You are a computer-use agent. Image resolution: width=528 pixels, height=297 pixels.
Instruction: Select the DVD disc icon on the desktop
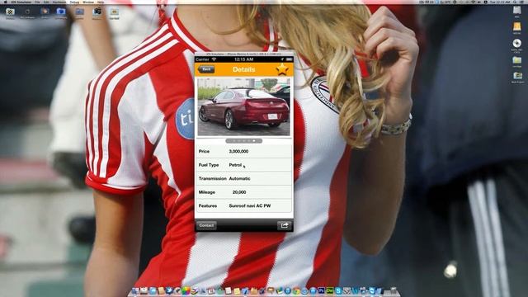pyautogui.click(x=517, y=43)
